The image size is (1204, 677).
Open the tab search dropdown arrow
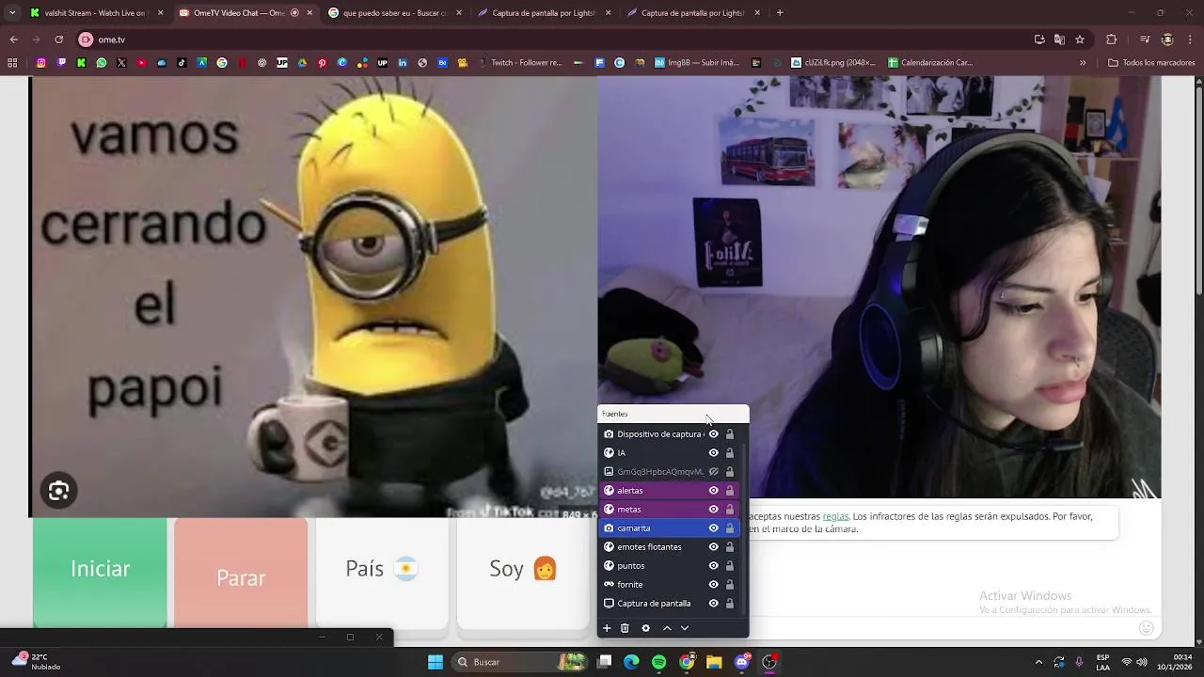(x=13, y=13)
